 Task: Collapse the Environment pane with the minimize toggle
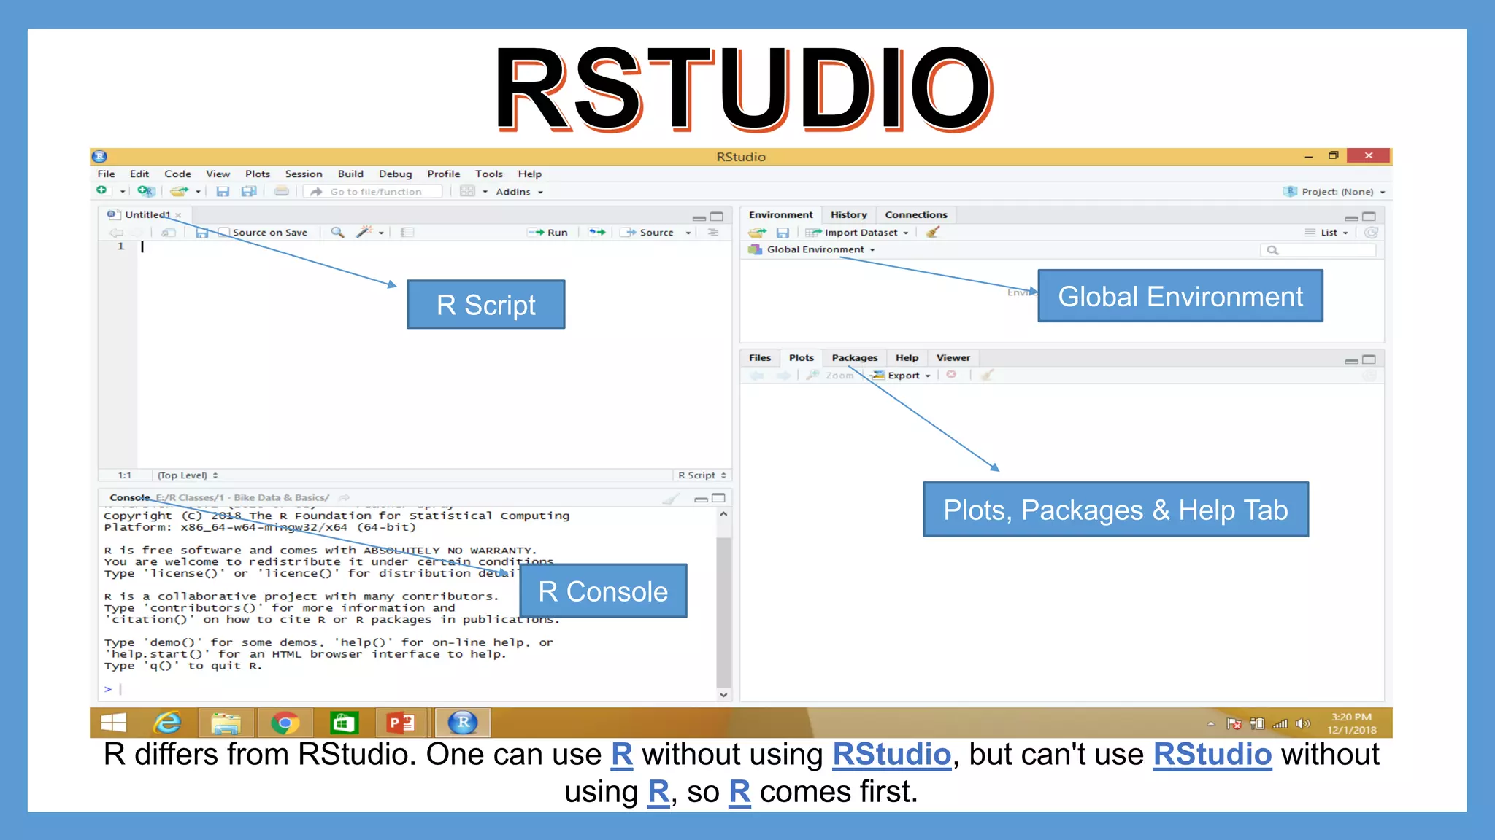click(x=1351, y=217)
